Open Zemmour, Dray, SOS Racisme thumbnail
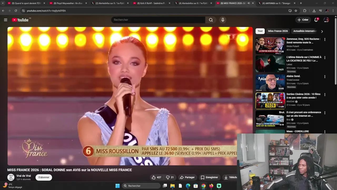 pos(270,45)
